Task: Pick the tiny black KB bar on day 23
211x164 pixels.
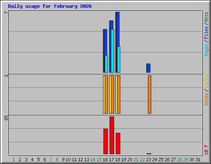Action: pos(149,154)
